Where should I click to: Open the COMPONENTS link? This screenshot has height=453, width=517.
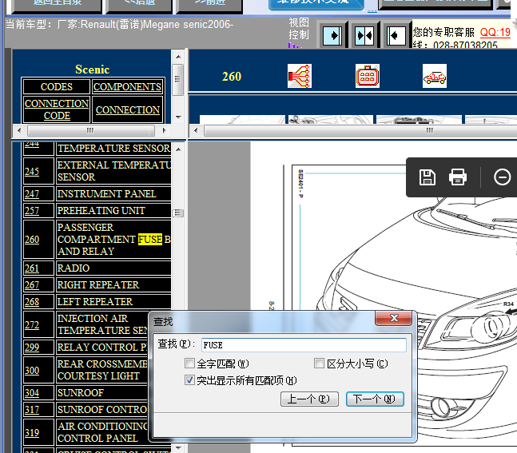point(128,87)
